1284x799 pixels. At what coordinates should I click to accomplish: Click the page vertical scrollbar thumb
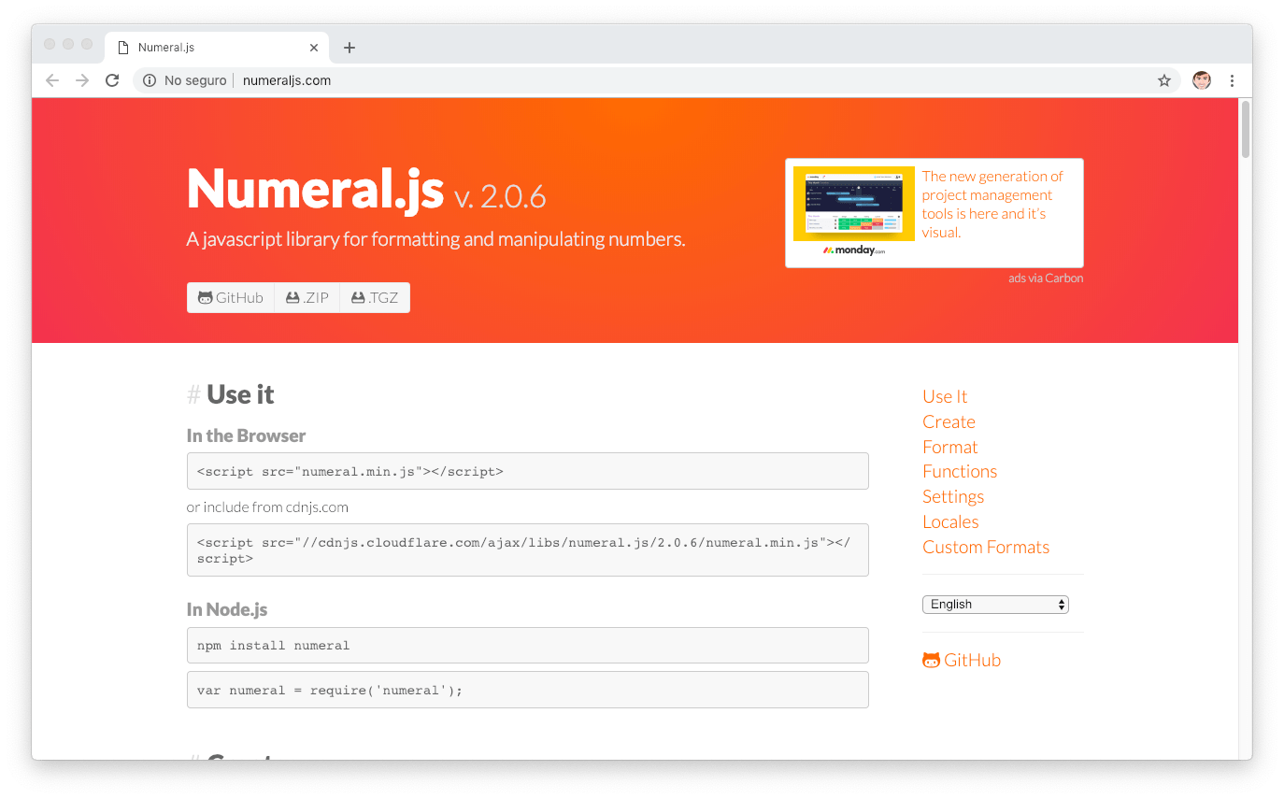tap(1245, 129)
